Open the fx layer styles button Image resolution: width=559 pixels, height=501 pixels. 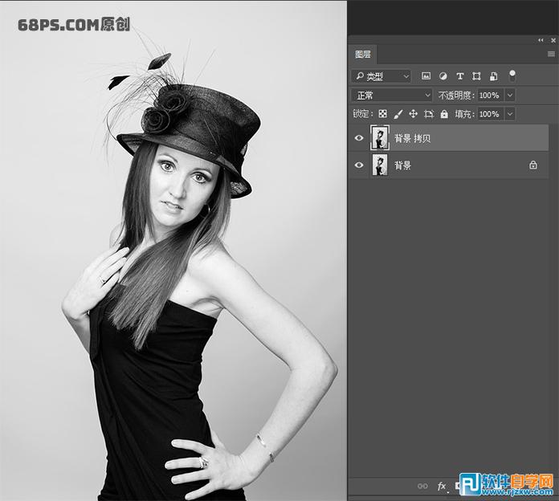coord(442,486)
